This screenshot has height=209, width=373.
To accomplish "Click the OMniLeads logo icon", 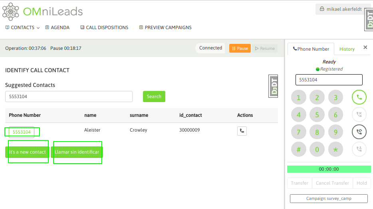I will click(x=11, y=12).
